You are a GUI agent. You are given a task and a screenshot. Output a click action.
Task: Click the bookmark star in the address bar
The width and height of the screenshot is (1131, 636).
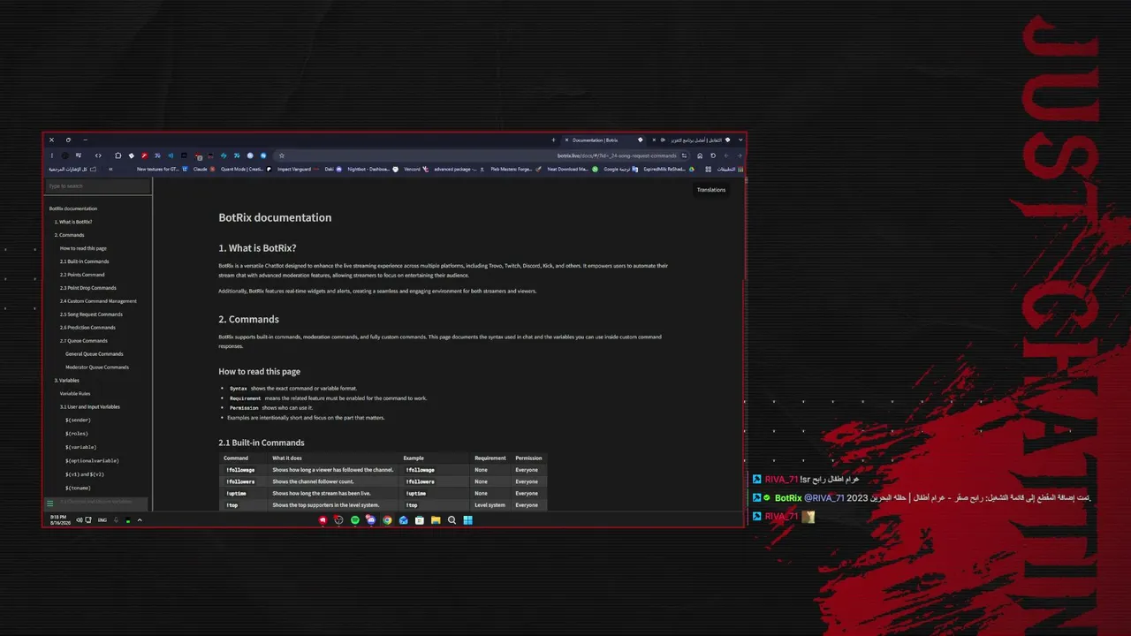point(282,155)
